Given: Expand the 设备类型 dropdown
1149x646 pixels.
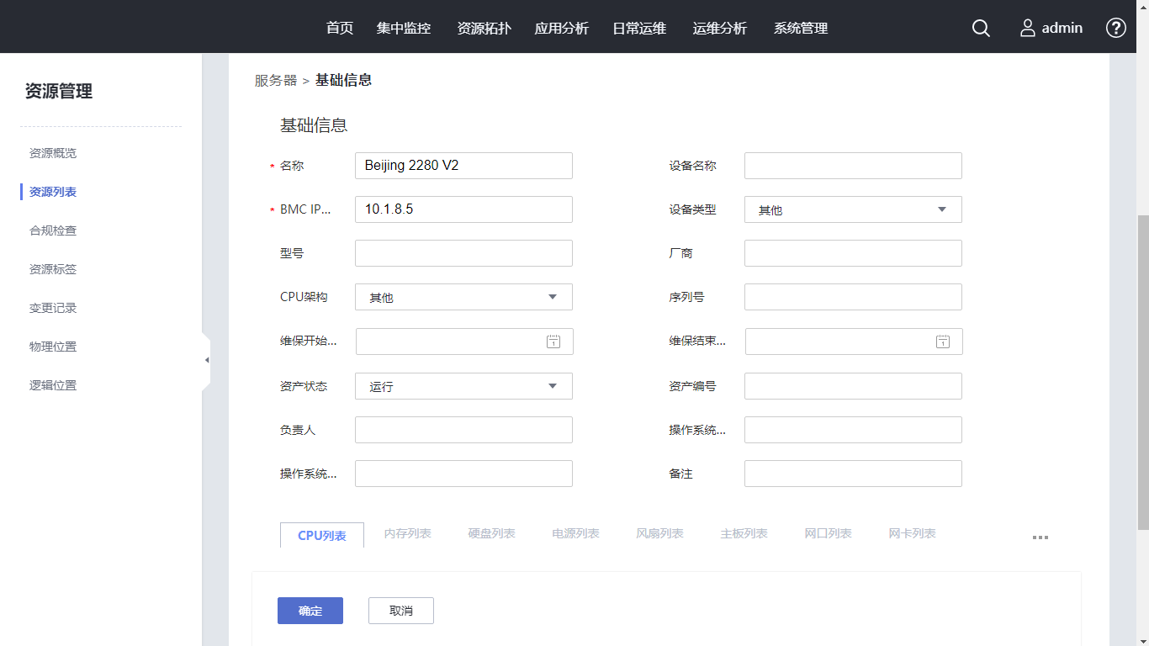Looking at the screenshot, I should pyautogui.click(x=941, y=209).
